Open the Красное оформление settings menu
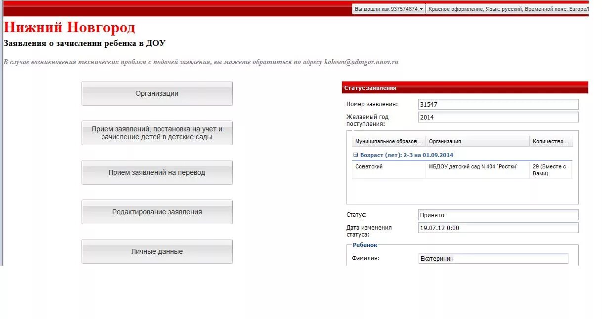The image size is (602, 319). (508, 9)
